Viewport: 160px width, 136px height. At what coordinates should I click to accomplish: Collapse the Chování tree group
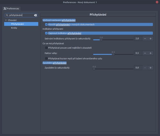tap(6, 20)
